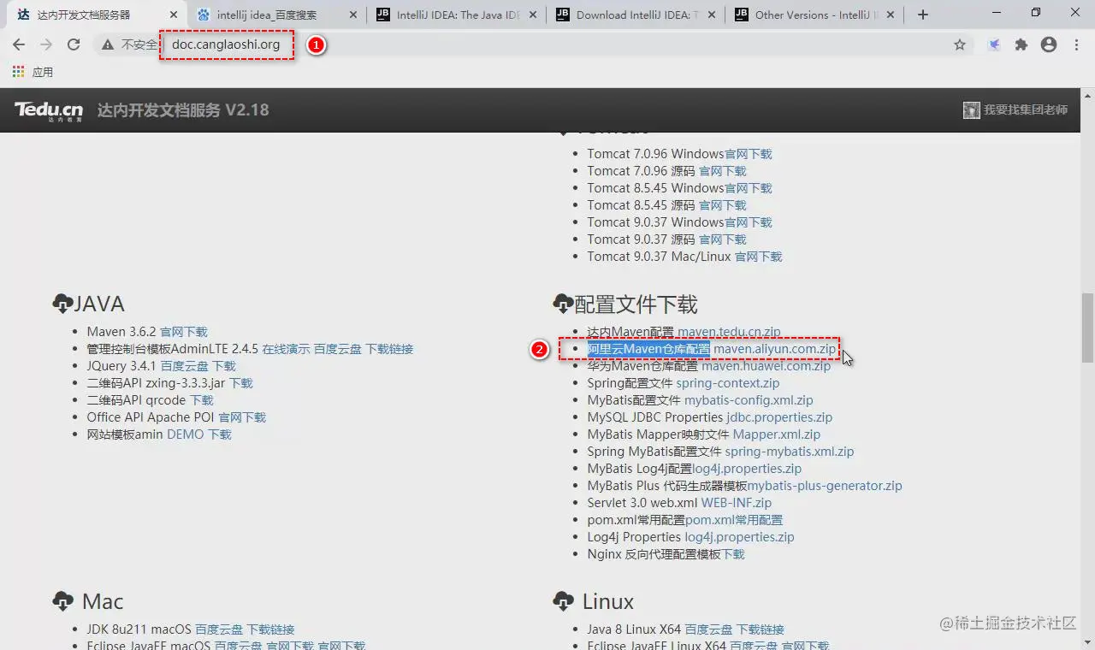Download jdbc.properties.zip
Image resolution: width=1095 pixels, height=650 pixels.
tap(779, 417)
